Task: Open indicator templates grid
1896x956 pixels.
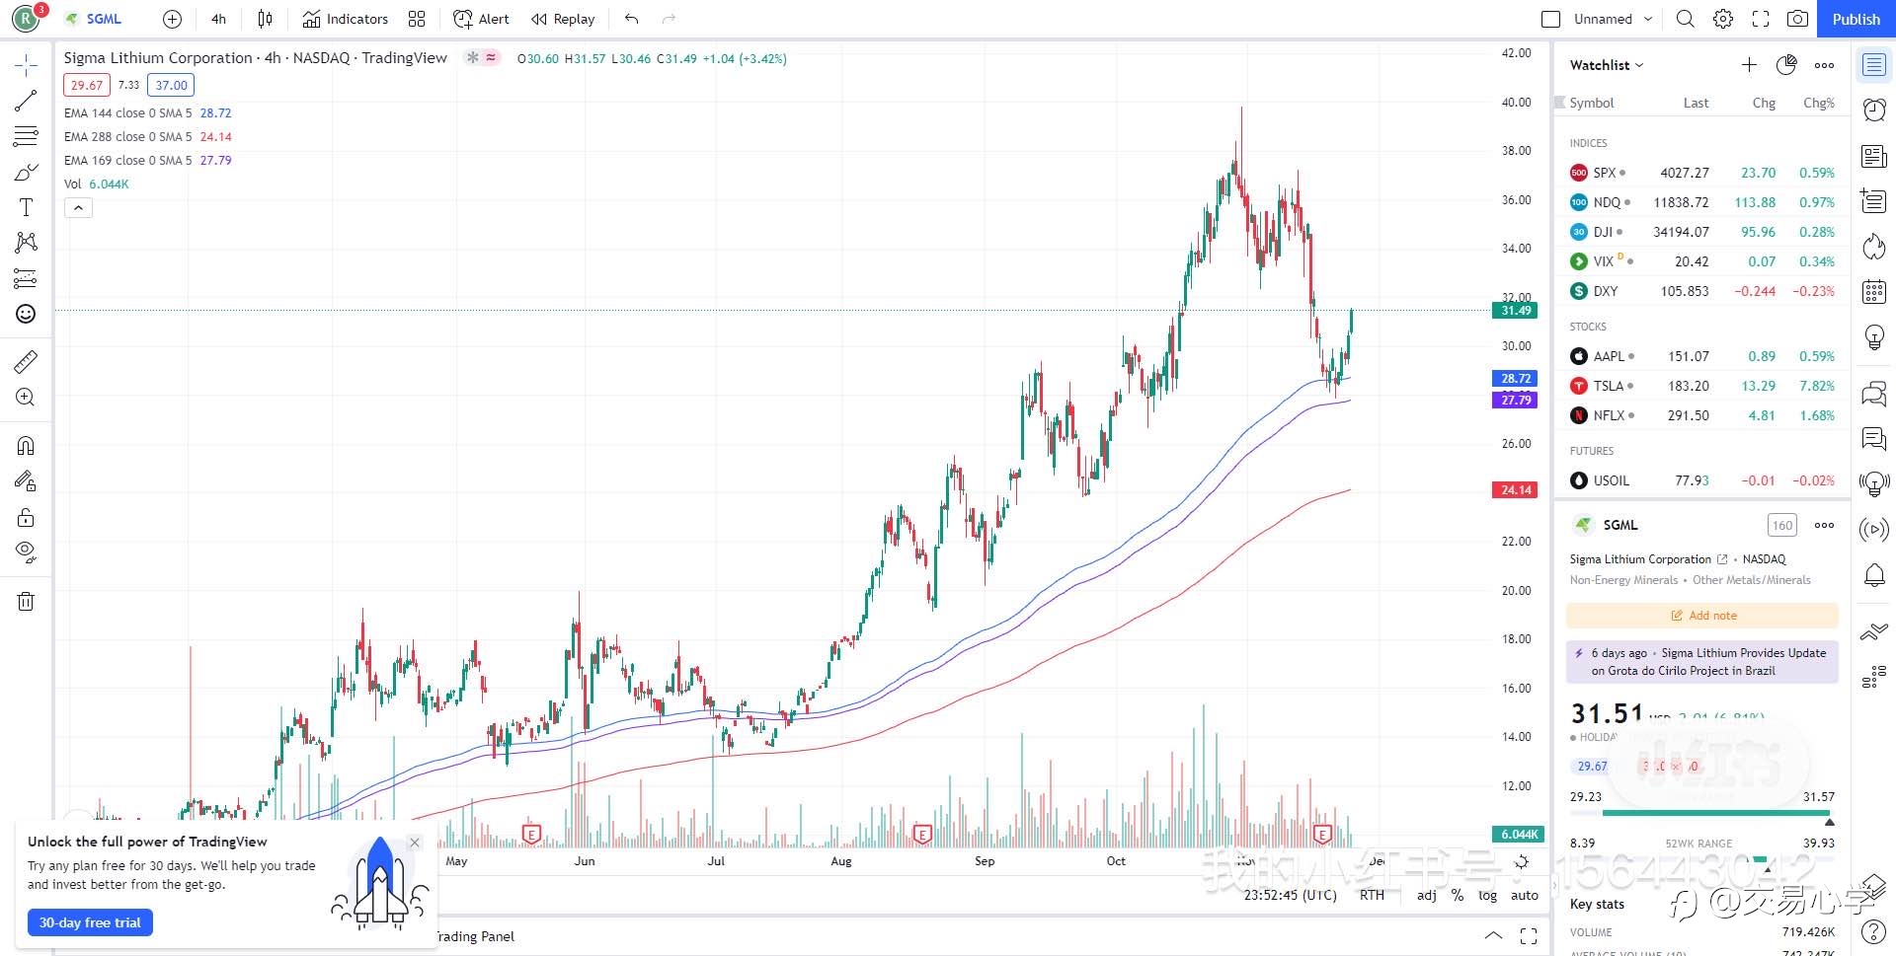Action: coord(417,19)
